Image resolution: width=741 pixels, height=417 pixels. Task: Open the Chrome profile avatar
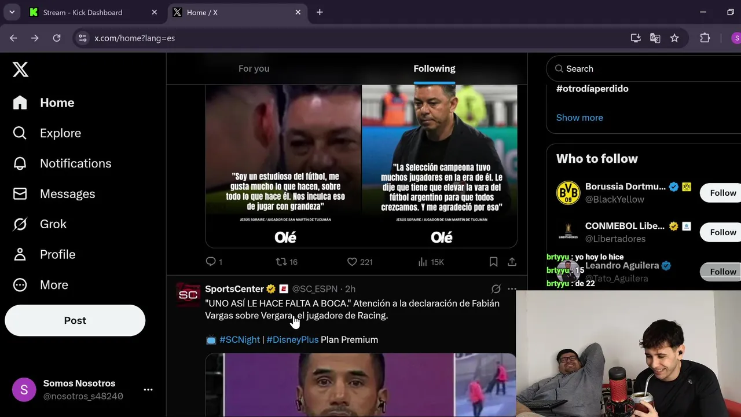[x=736, y=38]
